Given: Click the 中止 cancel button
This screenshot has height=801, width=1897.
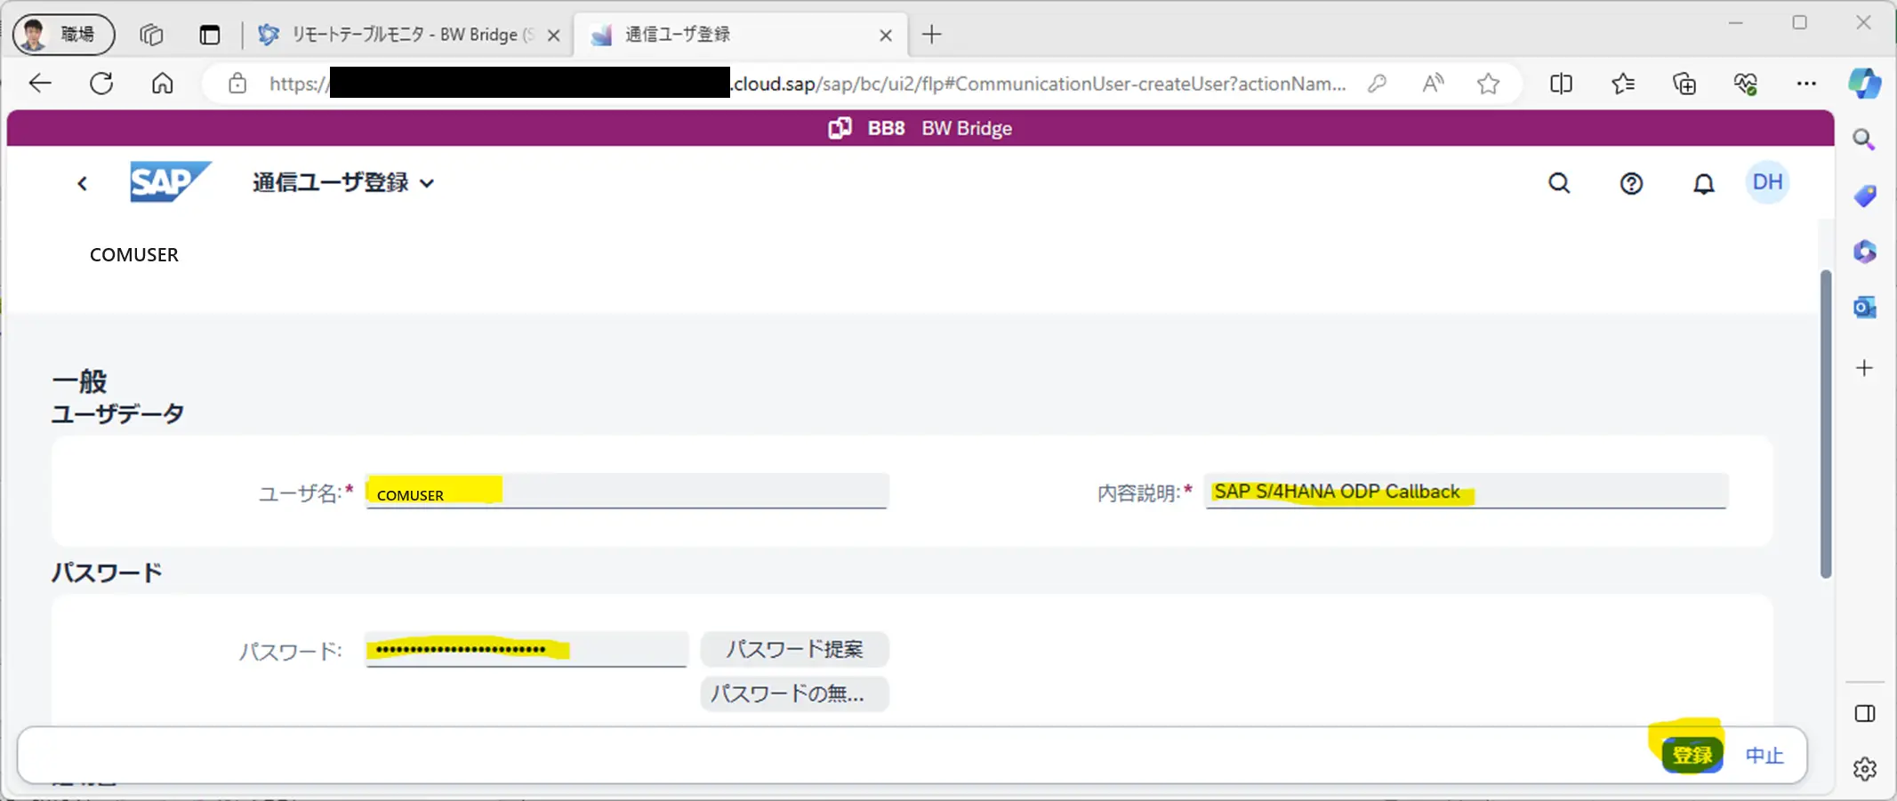Looking at the screenshot, I should coord(1764,756).
